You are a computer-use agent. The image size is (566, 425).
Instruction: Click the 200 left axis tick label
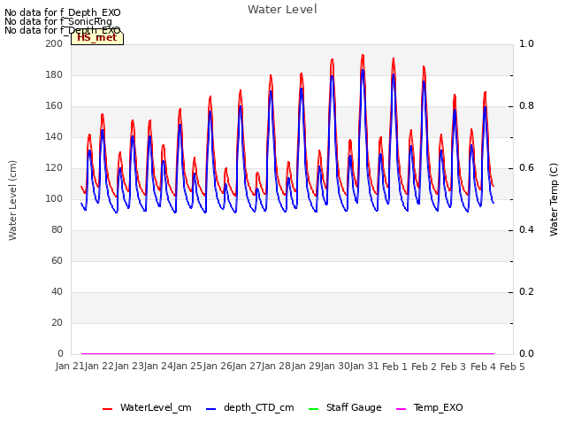point(54,43)
